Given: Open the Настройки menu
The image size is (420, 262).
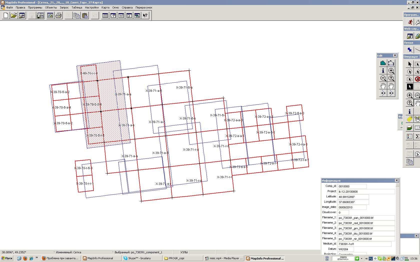Looking at the screenshot, I should (92, 7).
